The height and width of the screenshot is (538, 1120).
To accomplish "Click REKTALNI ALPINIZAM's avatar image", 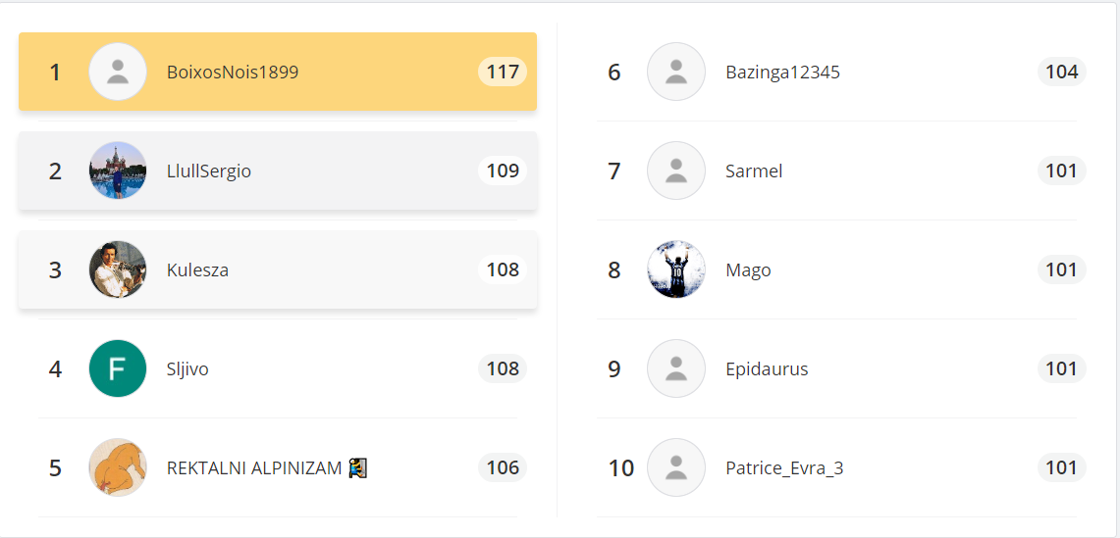I will click(118, 467).
